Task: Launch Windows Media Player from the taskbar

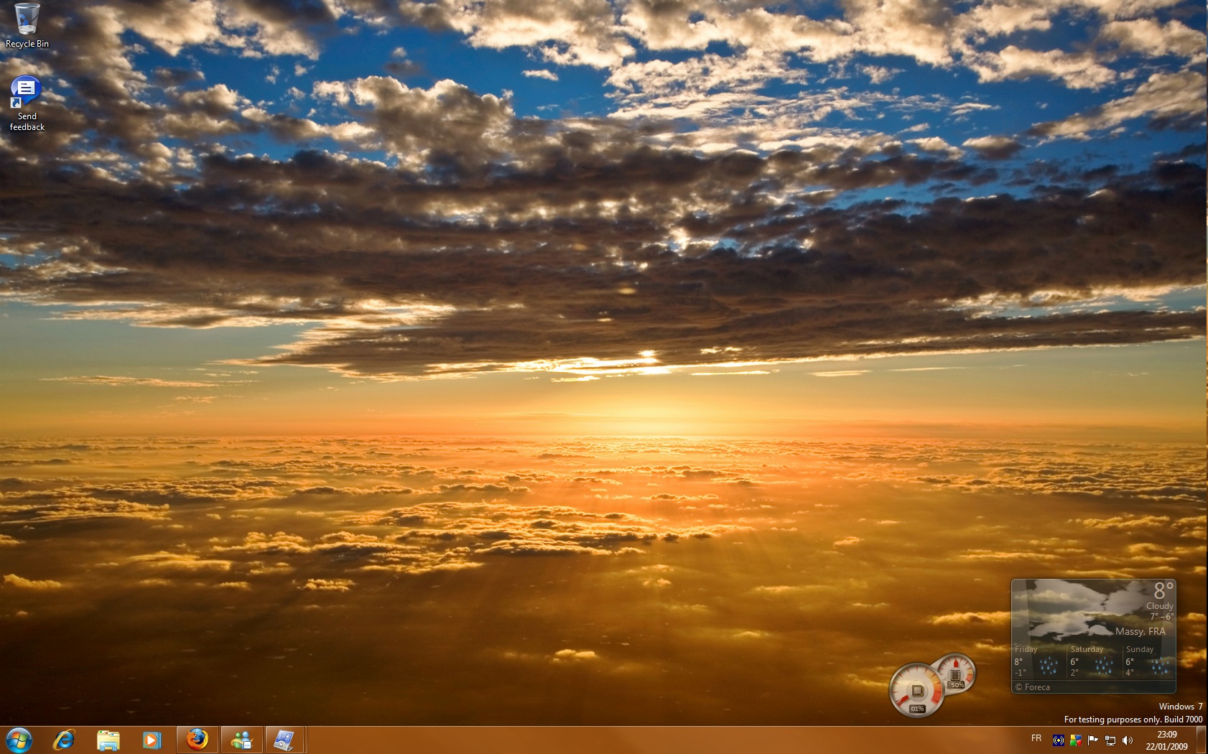Action: pyautogui.click(x=152, y=740)
